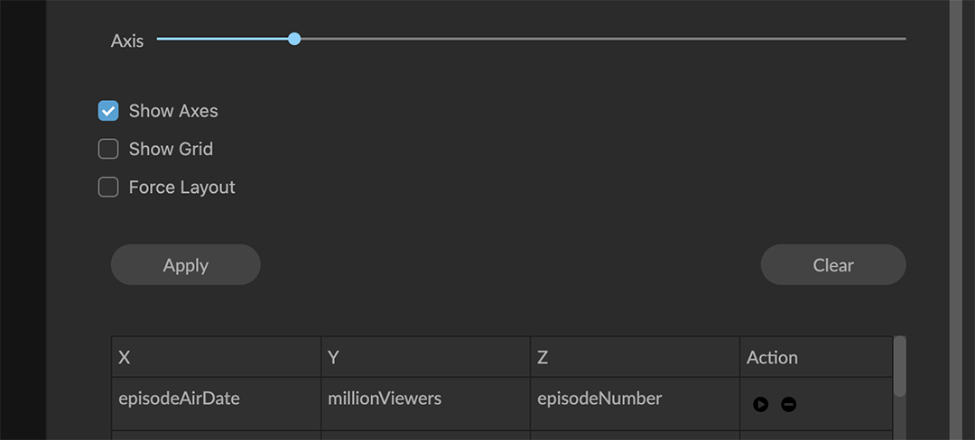Click the Show Axes label text
The width and height of the screenshot is (975, 440).
(173, 111)
